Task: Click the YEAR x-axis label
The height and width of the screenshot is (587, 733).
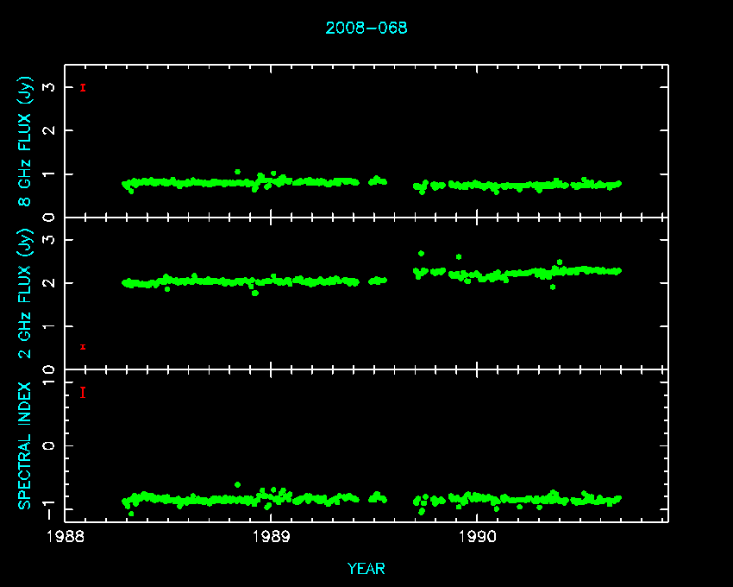Action: coord(366,569)
